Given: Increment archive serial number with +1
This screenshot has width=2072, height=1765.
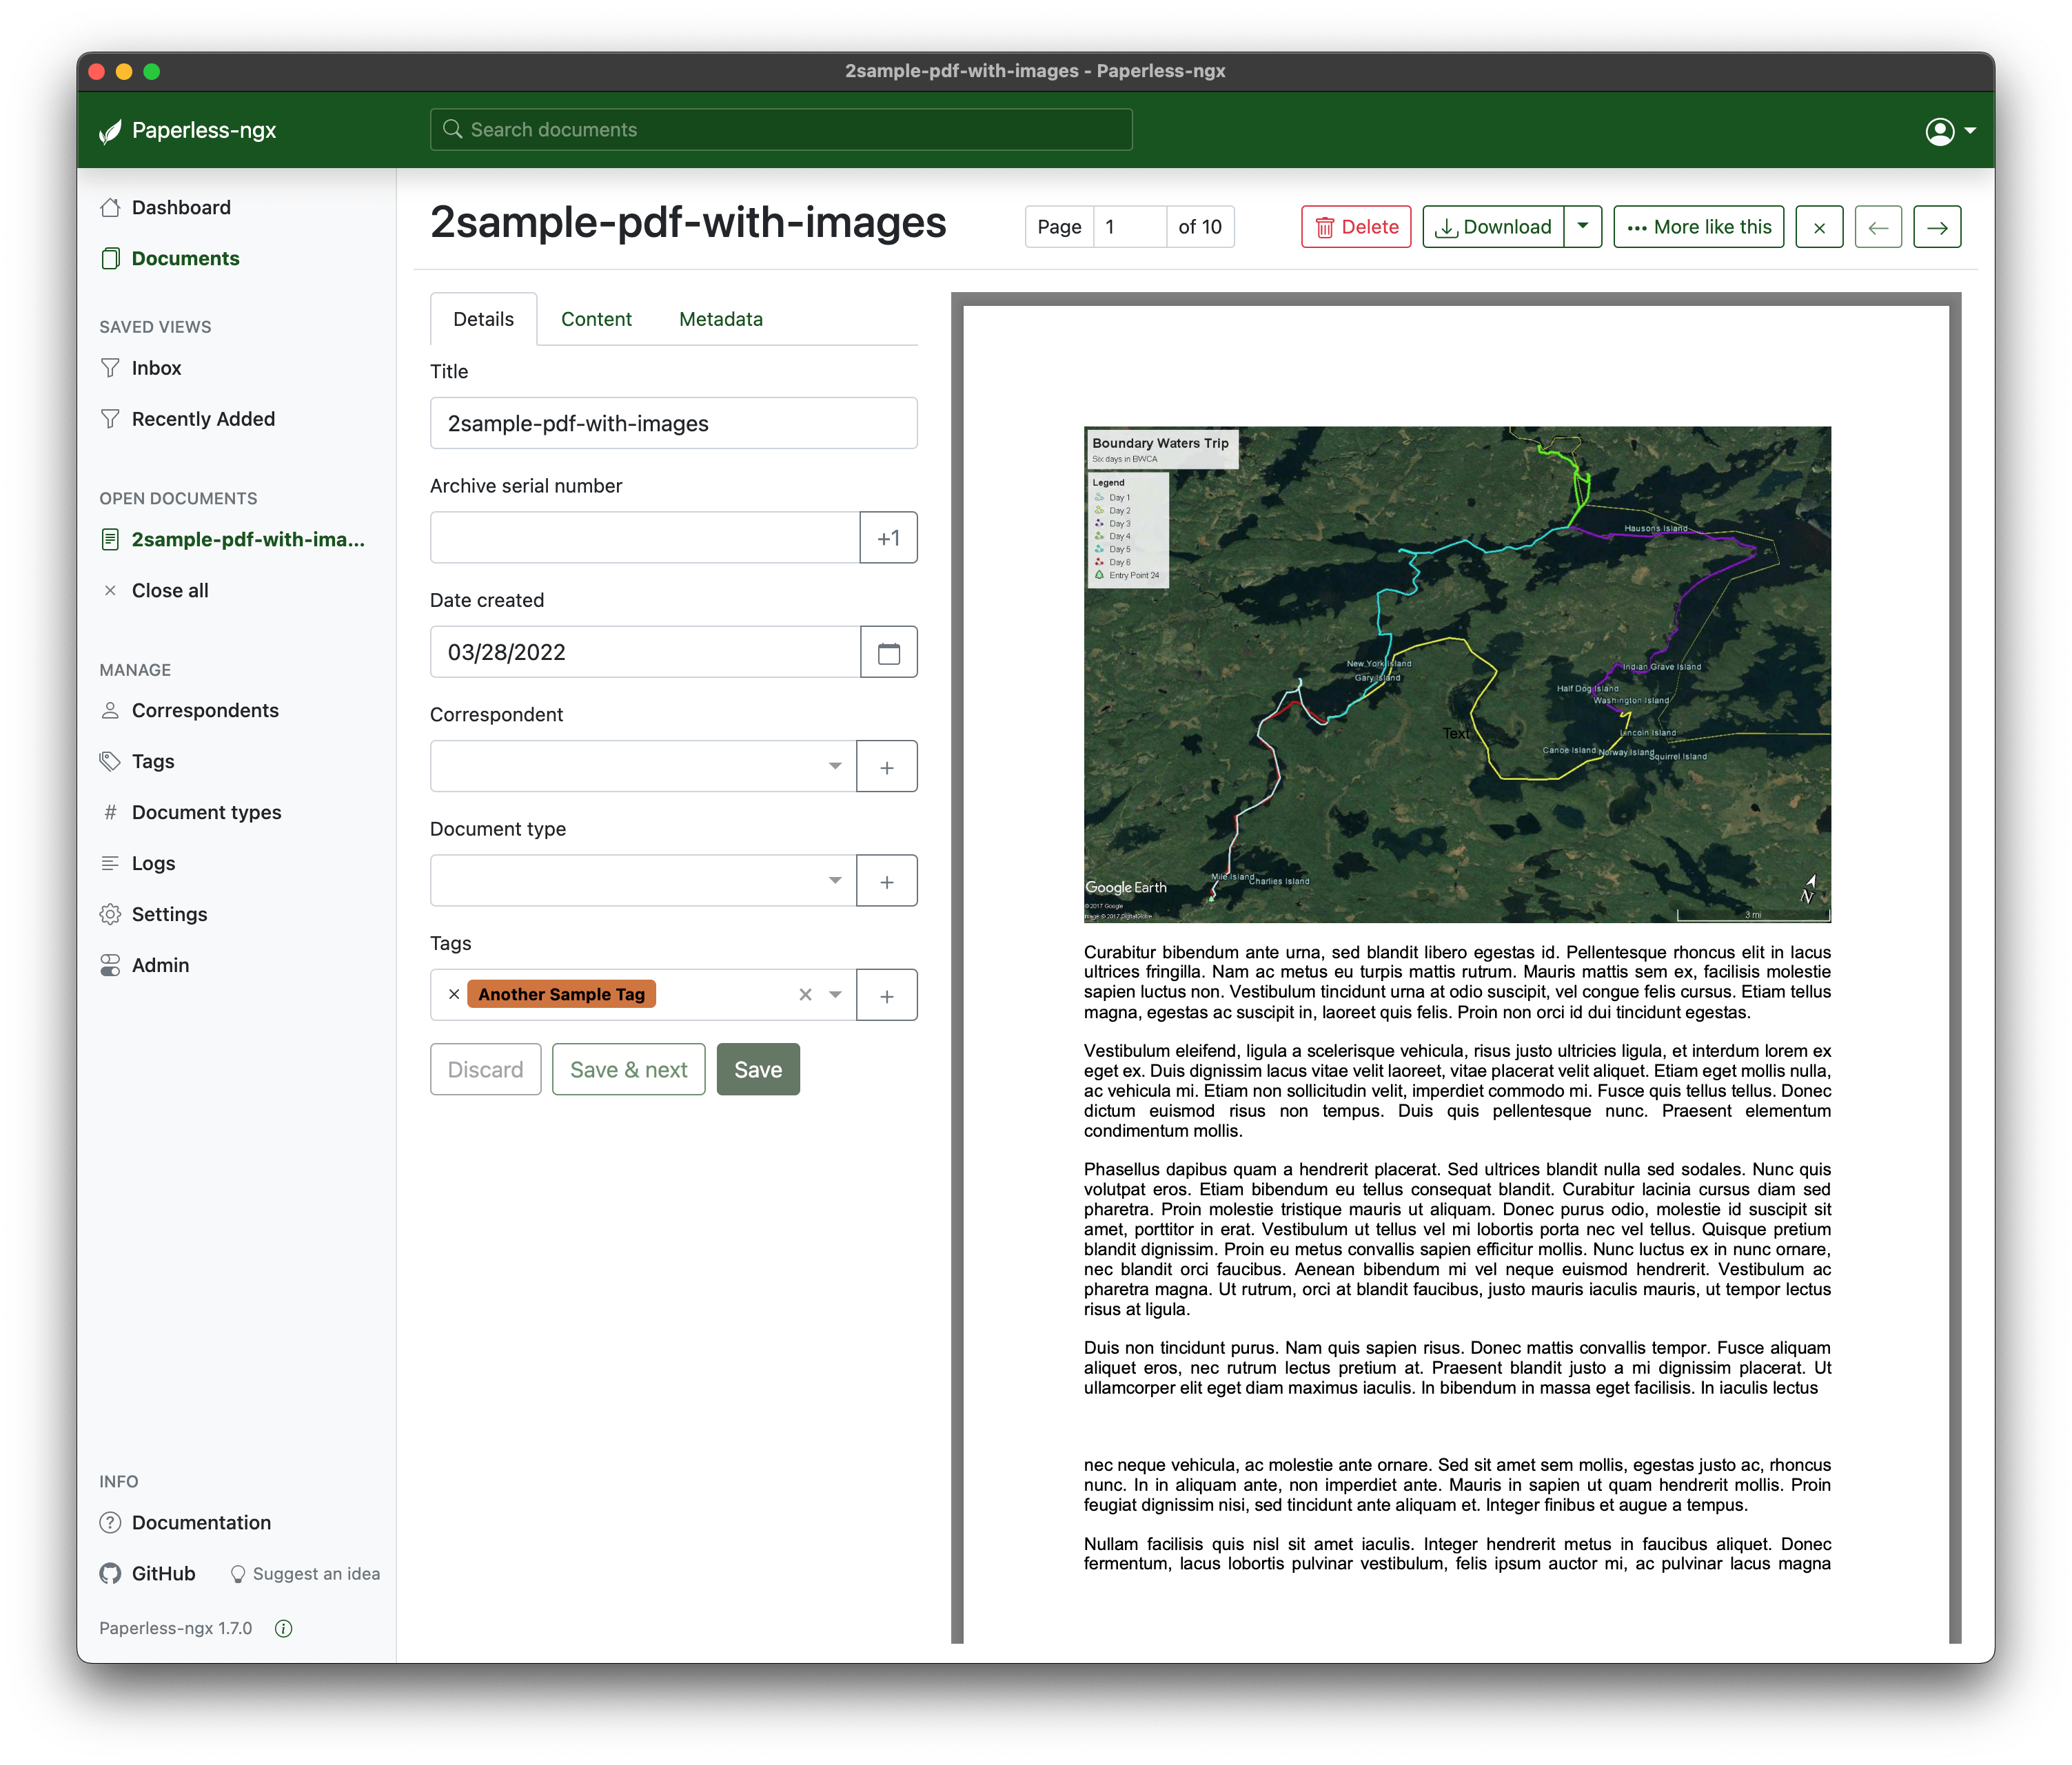Looking at the screenshot, I should 888,539.
